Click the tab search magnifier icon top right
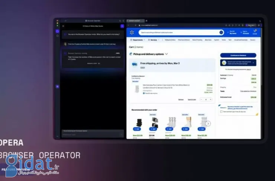Screen dimensions: 275x181 point(260,21)
